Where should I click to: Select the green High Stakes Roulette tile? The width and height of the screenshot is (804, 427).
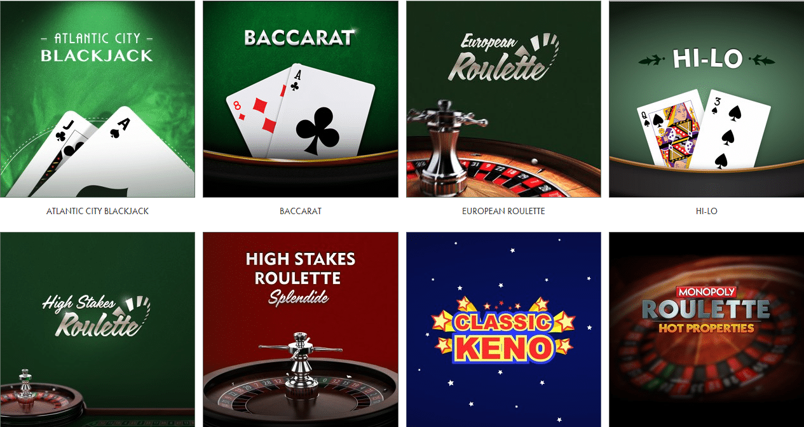97,329
